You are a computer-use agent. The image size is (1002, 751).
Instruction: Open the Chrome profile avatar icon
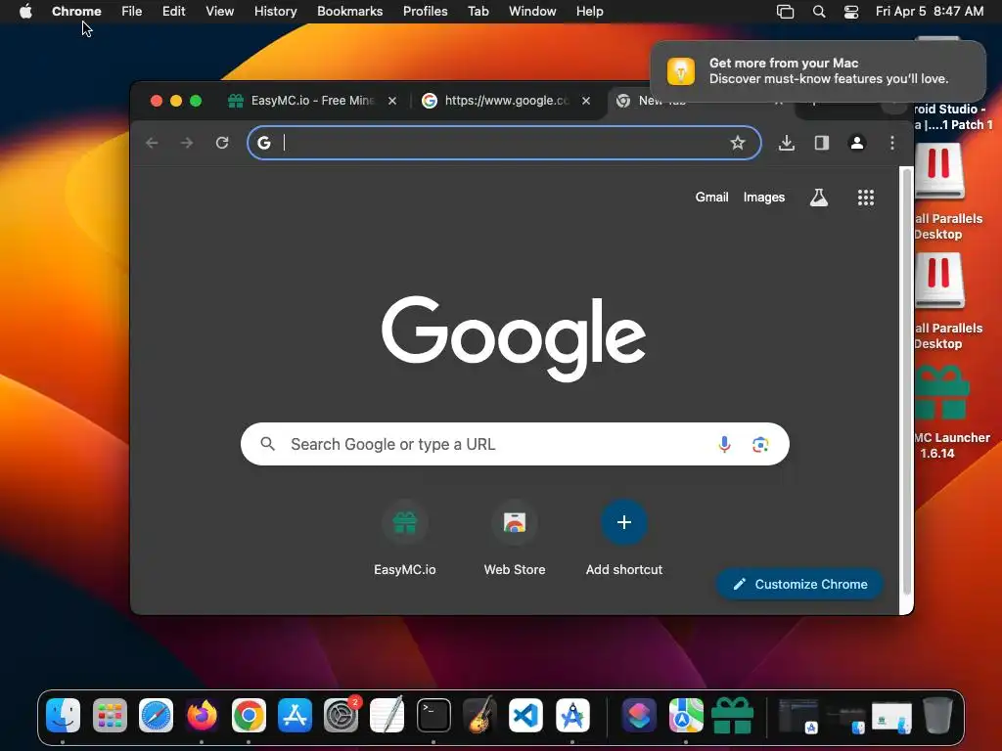click(857, 143)
